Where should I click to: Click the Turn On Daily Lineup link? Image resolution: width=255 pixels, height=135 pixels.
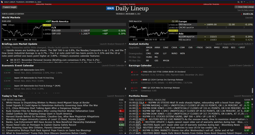[x=245, y=10]
